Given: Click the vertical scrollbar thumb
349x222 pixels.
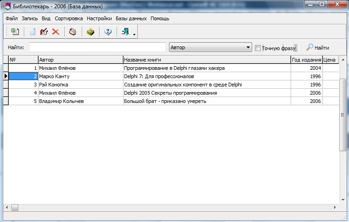Looking at the screenshot, I should 343,114.
